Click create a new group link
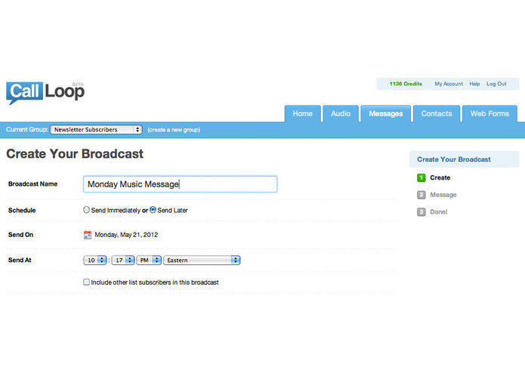The image size is (525, 373). coord(174,130)
